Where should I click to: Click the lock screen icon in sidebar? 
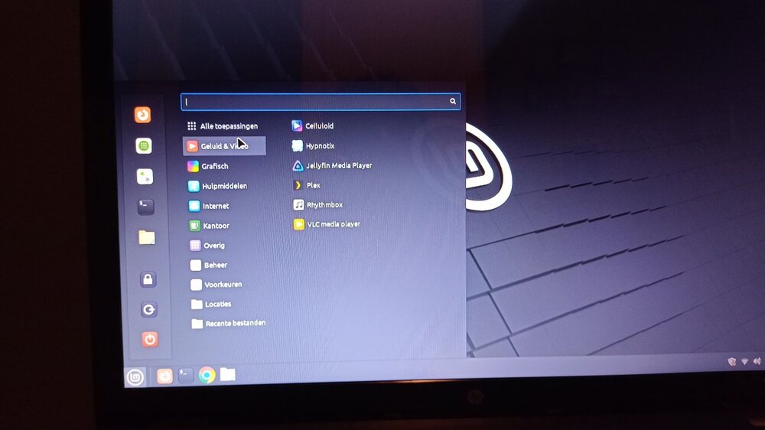tap(148, 280)
